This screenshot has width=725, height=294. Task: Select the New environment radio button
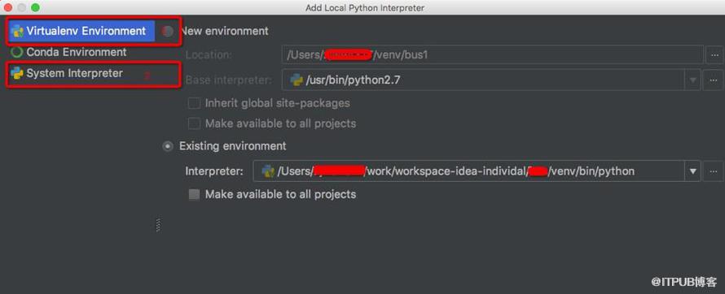[168, 31]
